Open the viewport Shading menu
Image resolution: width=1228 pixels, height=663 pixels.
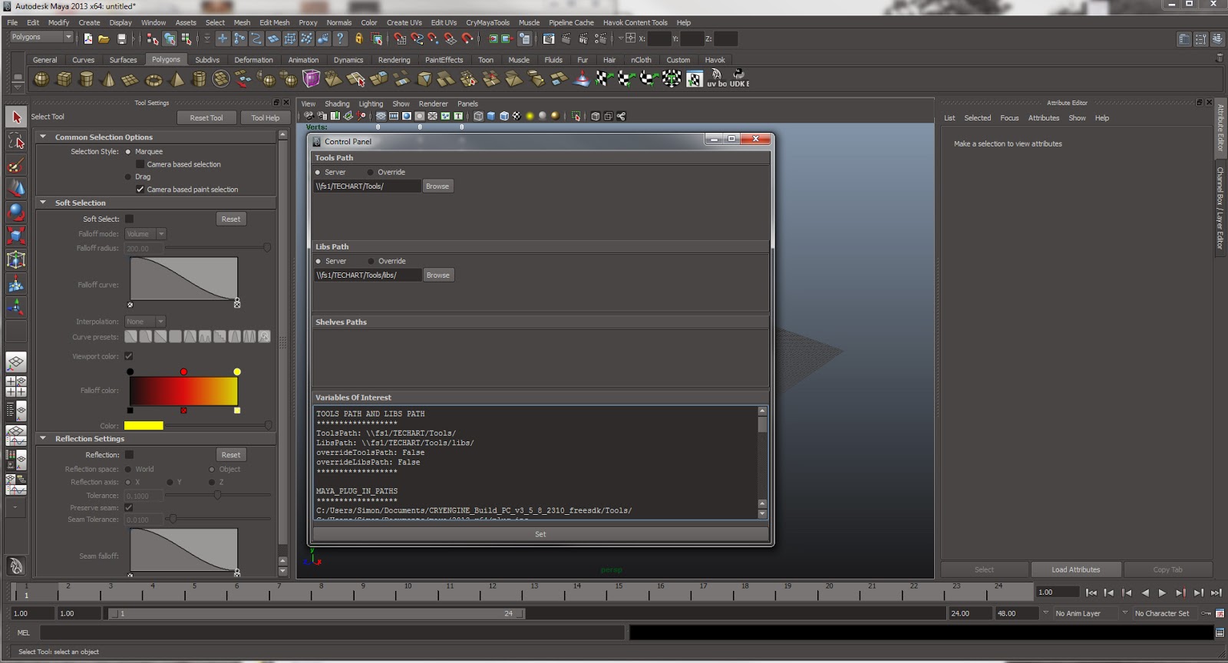coord(337,104)
